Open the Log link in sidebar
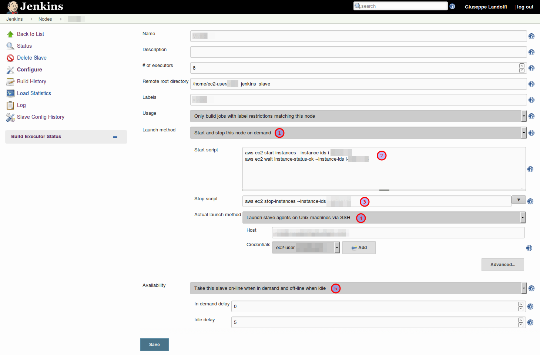The height and width of the screenshot is (355, 540). pyautogui.click(x=21, y=105)
